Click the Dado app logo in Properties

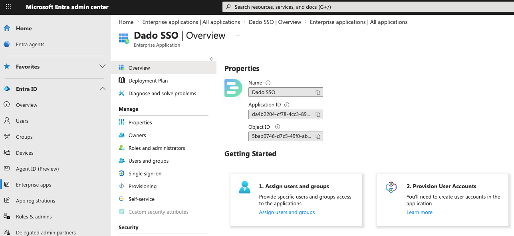tap(233, 88)
